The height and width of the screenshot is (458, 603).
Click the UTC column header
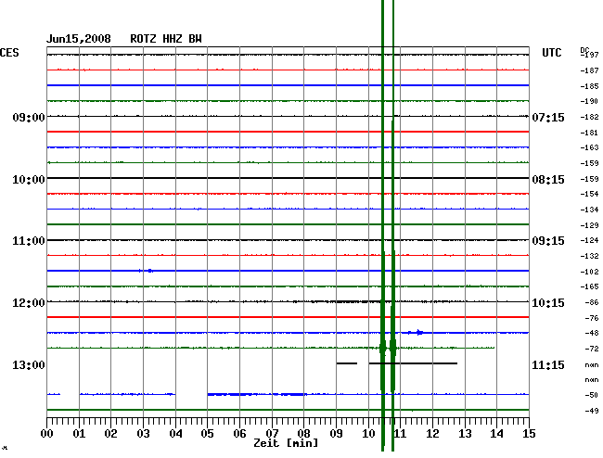point(551,53)
